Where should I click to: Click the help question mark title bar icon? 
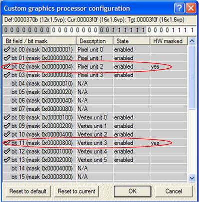point(180,7)
